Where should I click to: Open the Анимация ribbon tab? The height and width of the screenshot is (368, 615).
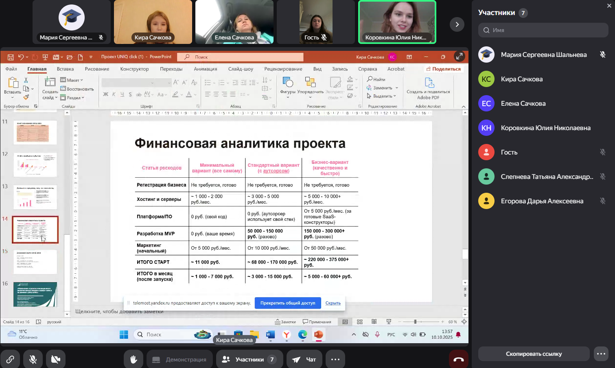205,69
